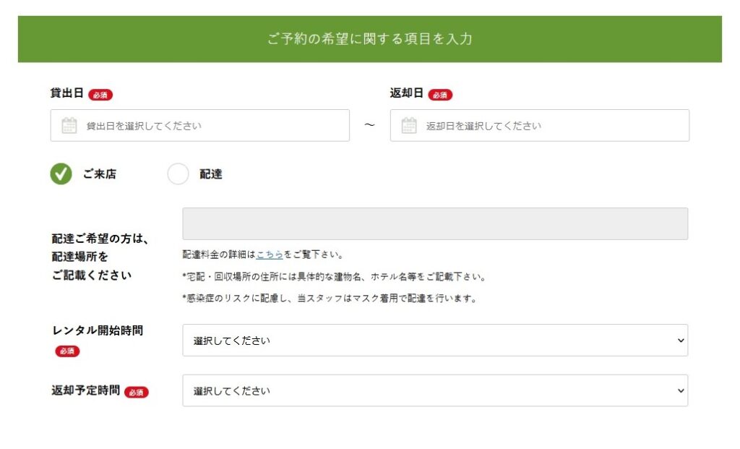Open the 返却予定時間 dropdown
Screen dimensions: 740x449
point(434,390)
